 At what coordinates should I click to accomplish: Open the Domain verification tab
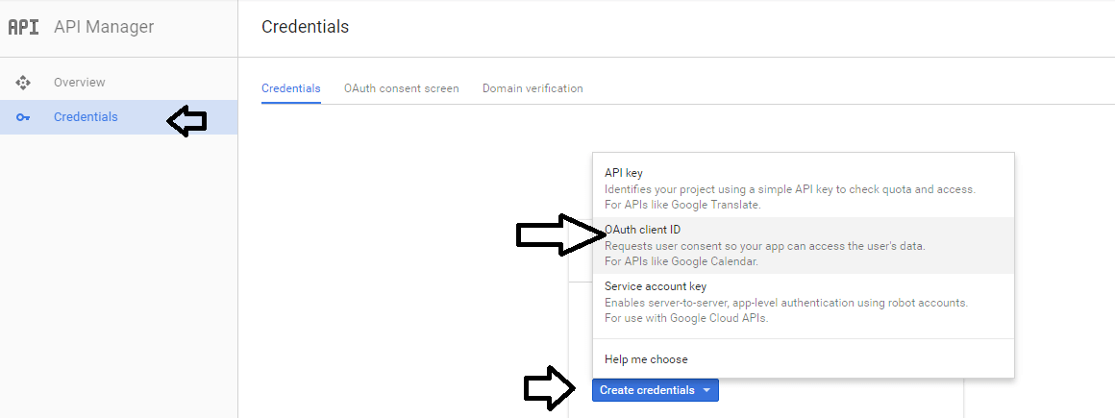click(533, 88)
